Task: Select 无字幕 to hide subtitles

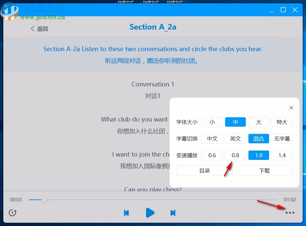Action: point(282,139)
